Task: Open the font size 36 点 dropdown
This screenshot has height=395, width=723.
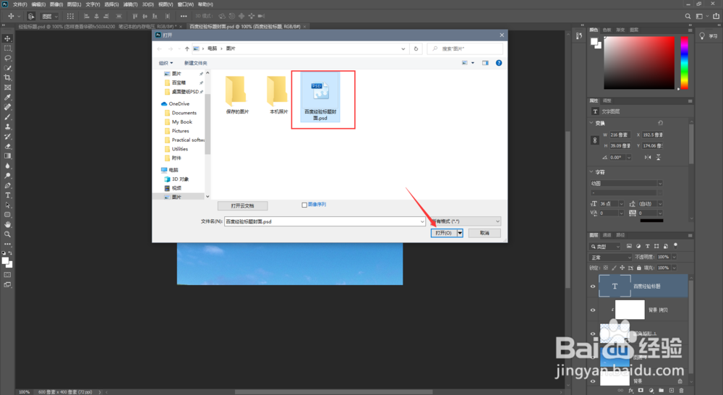Action: tap(621, 203)
